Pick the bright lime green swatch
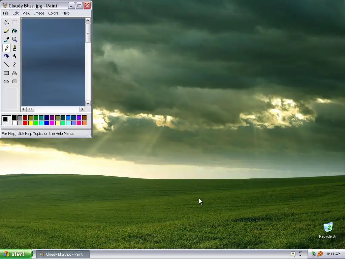Screen dimensions: 345x259 (36, 123)
